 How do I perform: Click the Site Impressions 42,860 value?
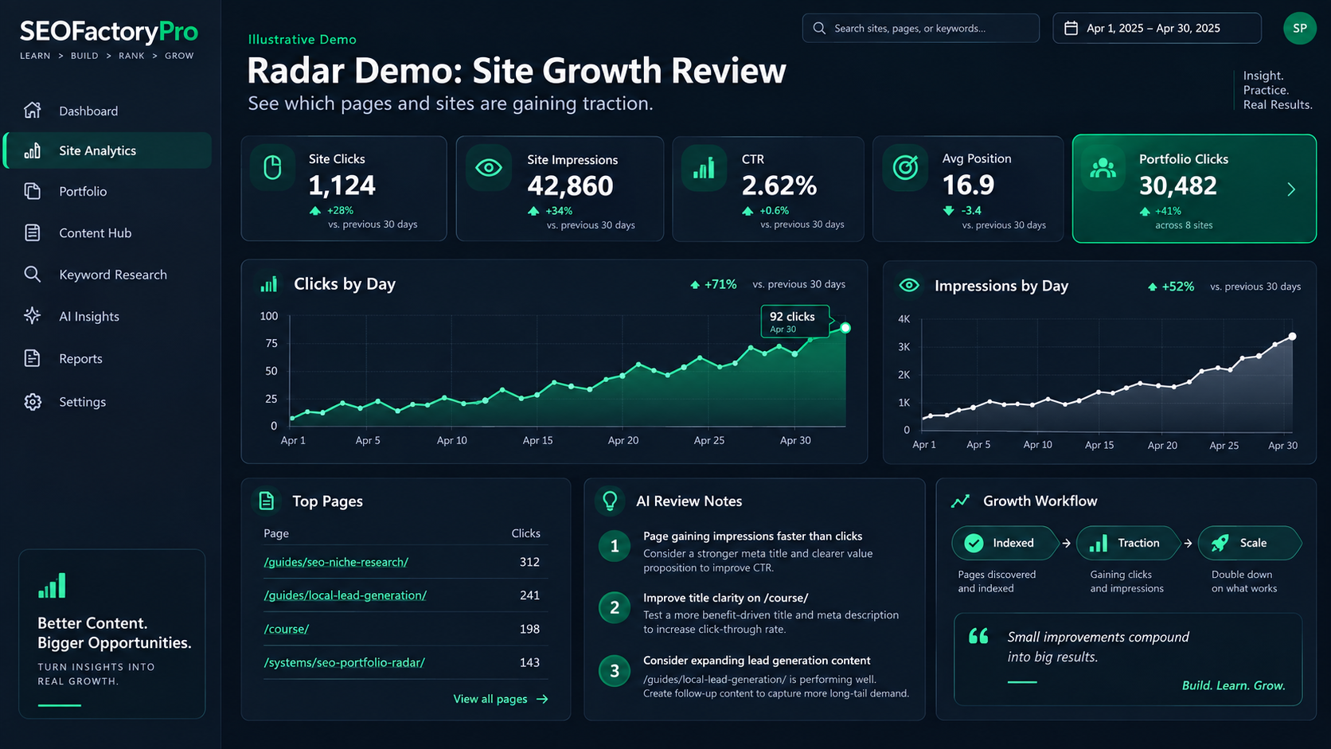coord(570,186)
